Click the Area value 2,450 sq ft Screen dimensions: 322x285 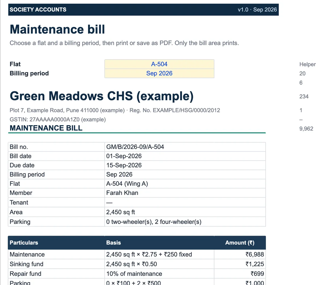pyautogui.click(x=120, y=212)
